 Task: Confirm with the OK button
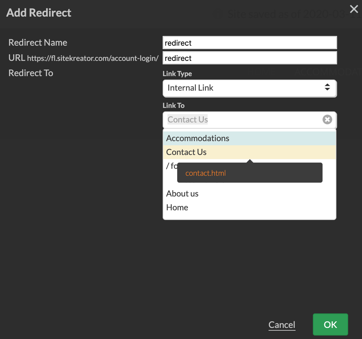click(330, 325)
